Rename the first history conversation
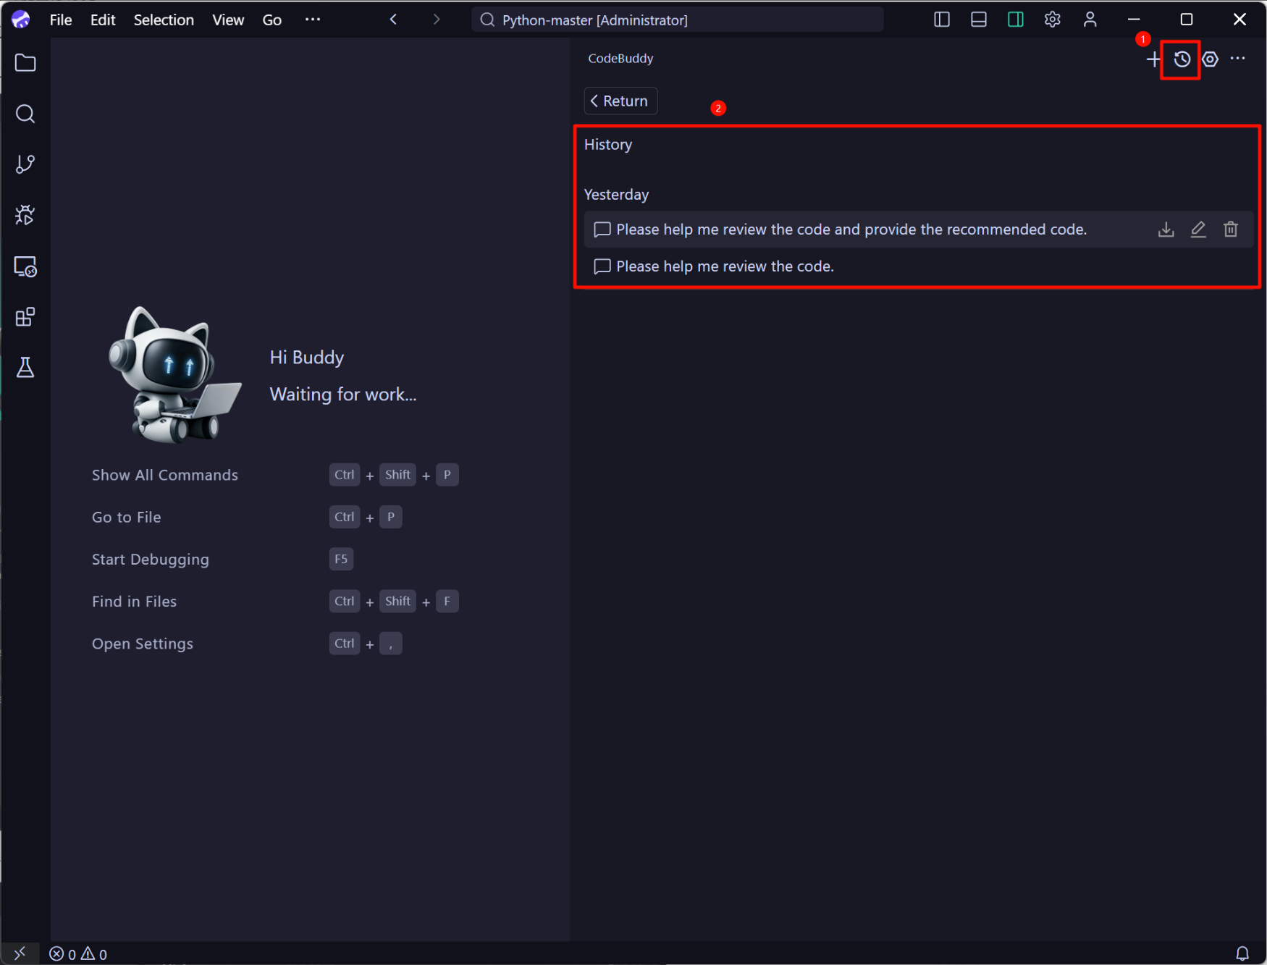This screenshot has height=965, width=1267. (1198, 229)
